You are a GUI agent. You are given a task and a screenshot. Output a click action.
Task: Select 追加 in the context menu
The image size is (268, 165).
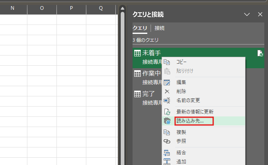pyautogui.click(x=182, y=162)
